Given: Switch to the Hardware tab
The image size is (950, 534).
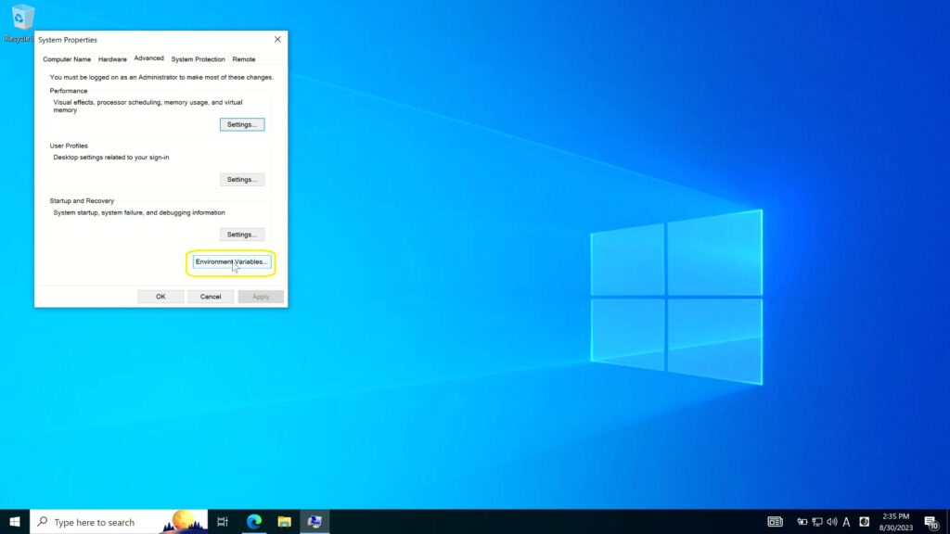Looking at the screenshot, I should [x=112, y=59].
